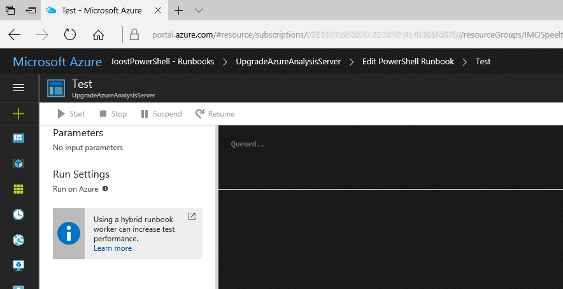Open the clock recent icon in sidebar

pyautogui.click(x=18, y=215)
